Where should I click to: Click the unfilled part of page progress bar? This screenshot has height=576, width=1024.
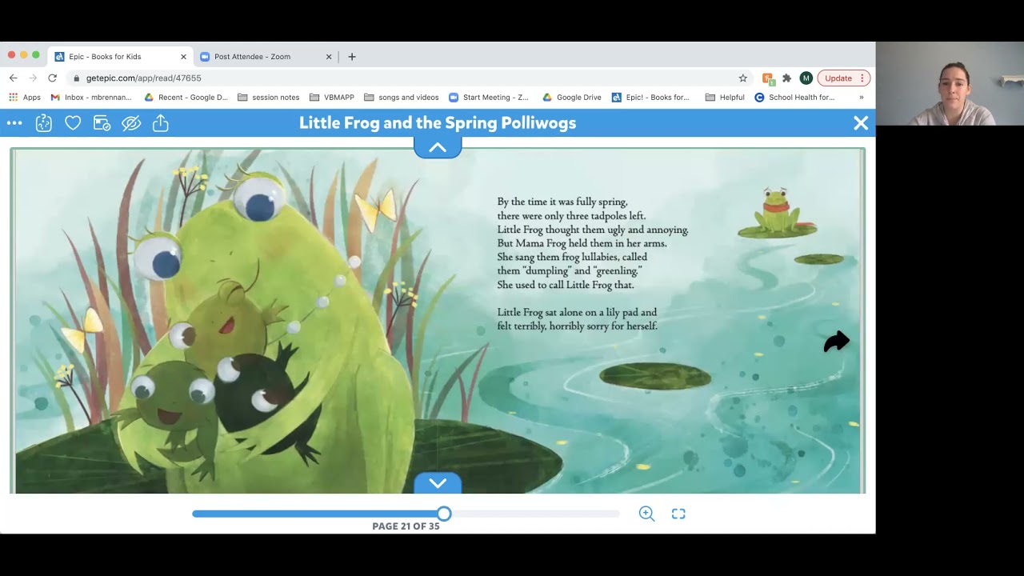[x=535, y=514]
